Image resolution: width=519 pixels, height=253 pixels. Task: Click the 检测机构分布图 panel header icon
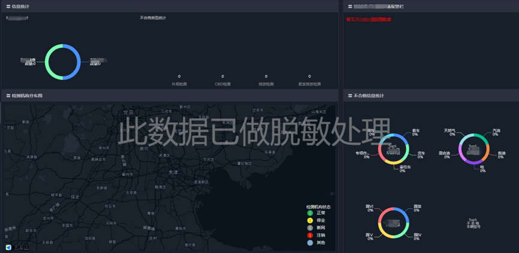pos(8,96)
